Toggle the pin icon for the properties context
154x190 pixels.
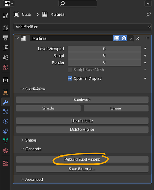(x=148, y=14)
